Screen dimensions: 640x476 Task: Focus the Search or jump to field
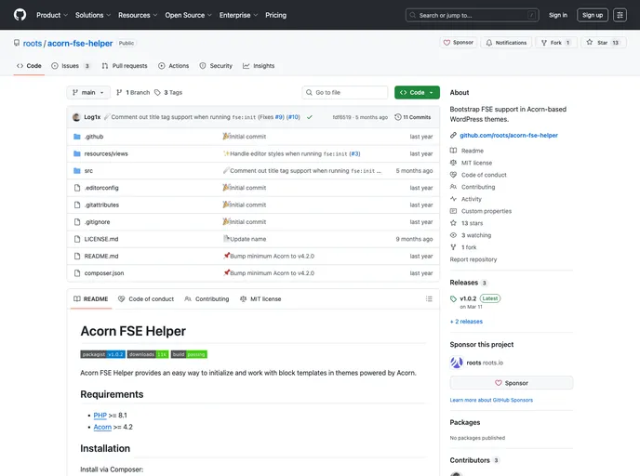click(473, 15)
